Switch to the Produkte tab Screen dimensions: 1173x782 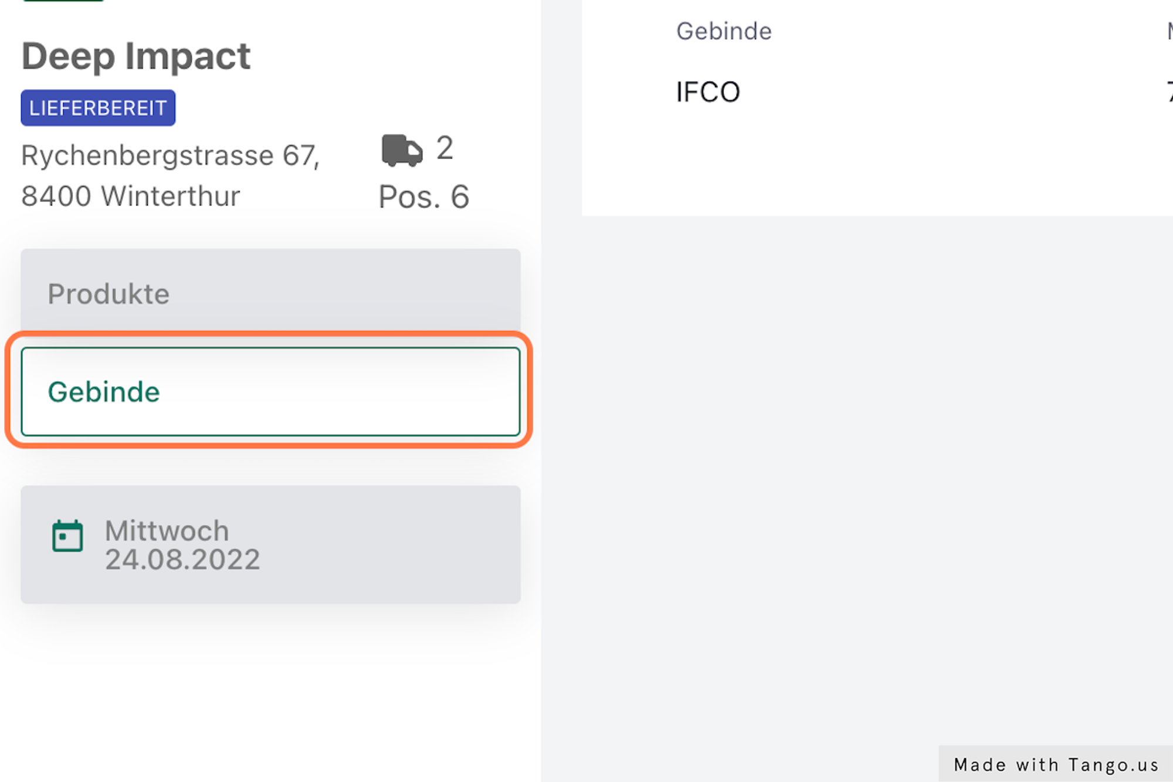tap(270, 293)
